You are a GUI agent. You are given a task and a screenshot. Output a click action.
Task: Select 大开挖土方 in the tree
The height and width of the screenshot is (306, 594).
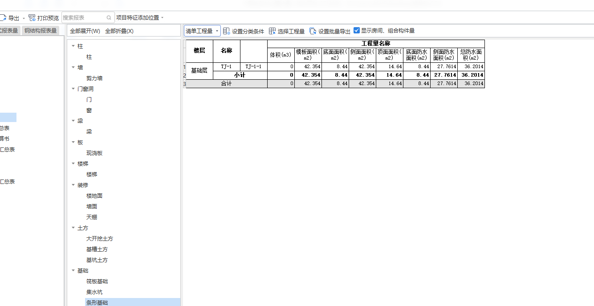[100, 239]
